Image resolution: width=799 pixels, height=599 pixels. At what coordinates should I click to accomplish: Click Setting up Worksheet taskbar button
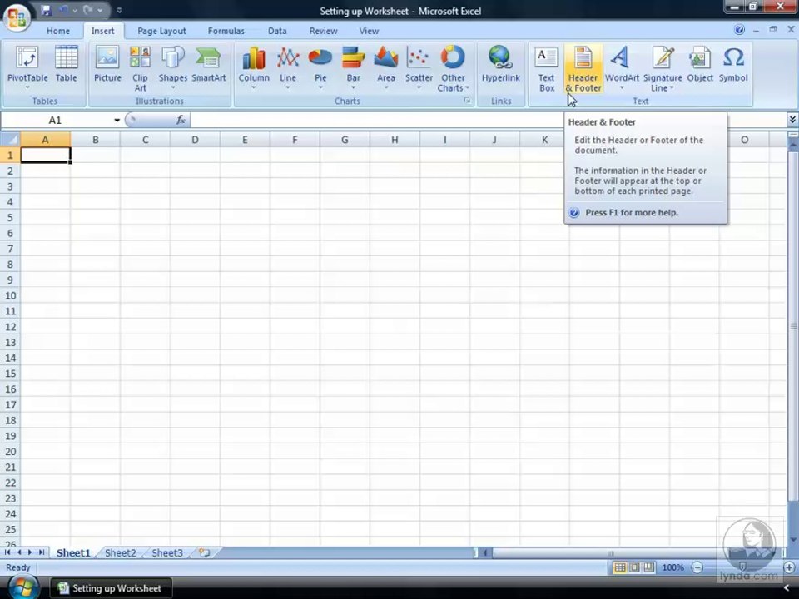(x=111, y=588)
